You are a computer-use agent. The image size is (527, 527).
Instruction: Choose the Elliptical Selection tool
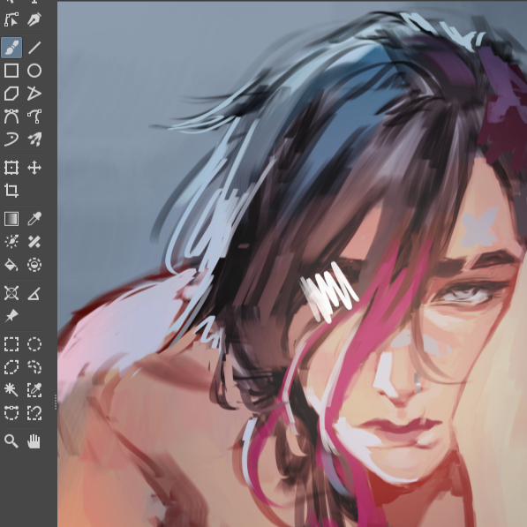34,344
